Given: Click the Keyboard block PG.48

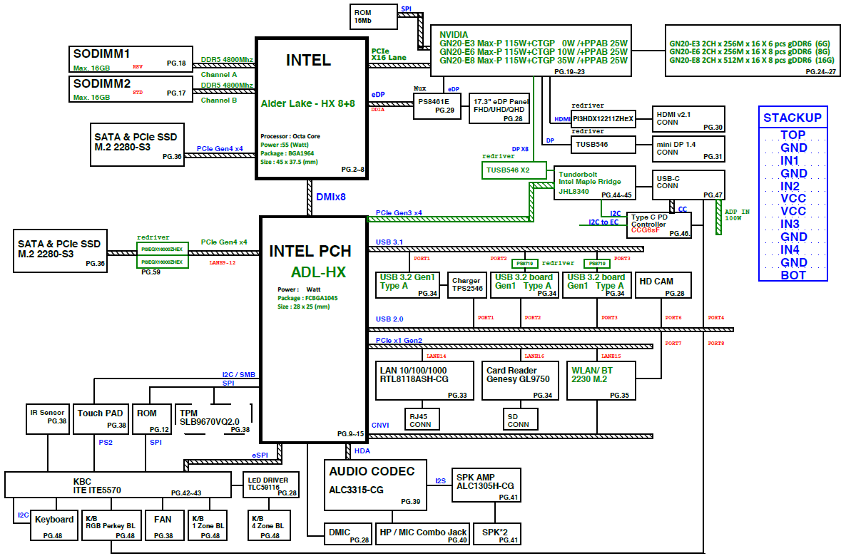Looking at the screenshot, I should tap(54, 525).
